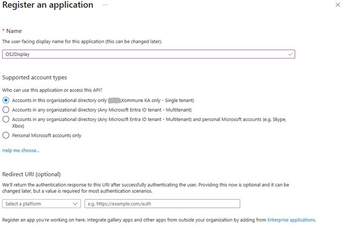Click the Supported account types heading
Viewport: 343px width, 227px height.
pyautogui.click(x=35, y=77)
